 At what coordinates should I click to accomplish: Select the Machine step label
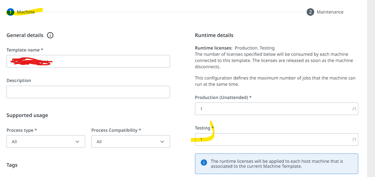(x=26, y=12)
